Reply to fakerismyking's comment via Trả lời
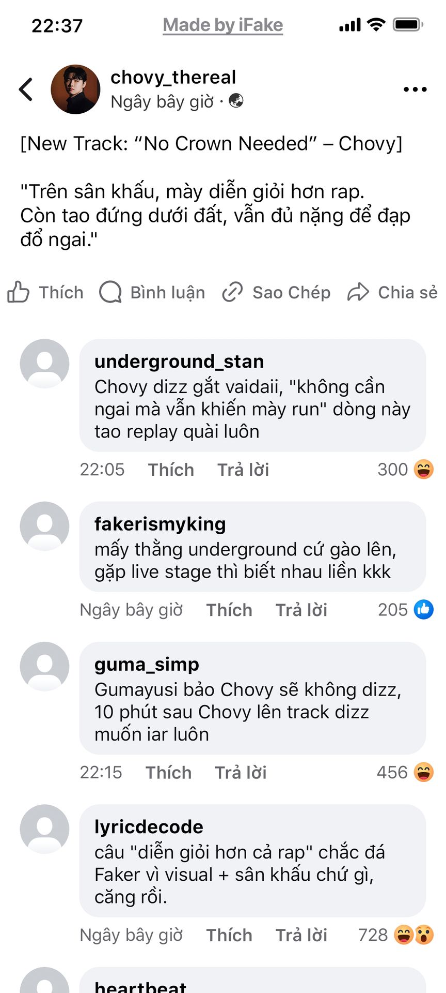Image resolution: width=446 pixels, height=993 pixels. coord(301,610)
